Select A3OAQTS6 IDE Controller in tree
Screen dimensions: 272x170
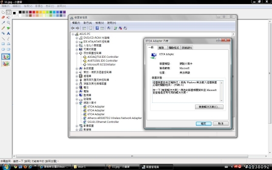103,57
